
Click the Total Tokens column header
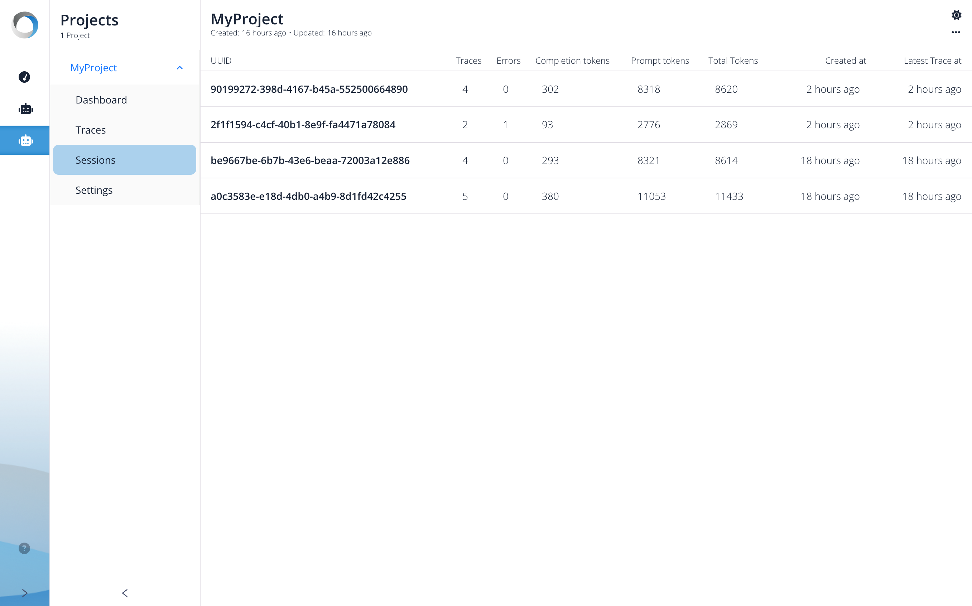733,61
